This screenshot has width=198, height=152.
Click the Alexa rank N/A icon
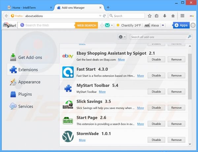point(147,25)
